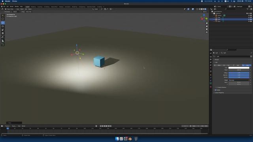Open Blender from the Dock

coord(130,139)
